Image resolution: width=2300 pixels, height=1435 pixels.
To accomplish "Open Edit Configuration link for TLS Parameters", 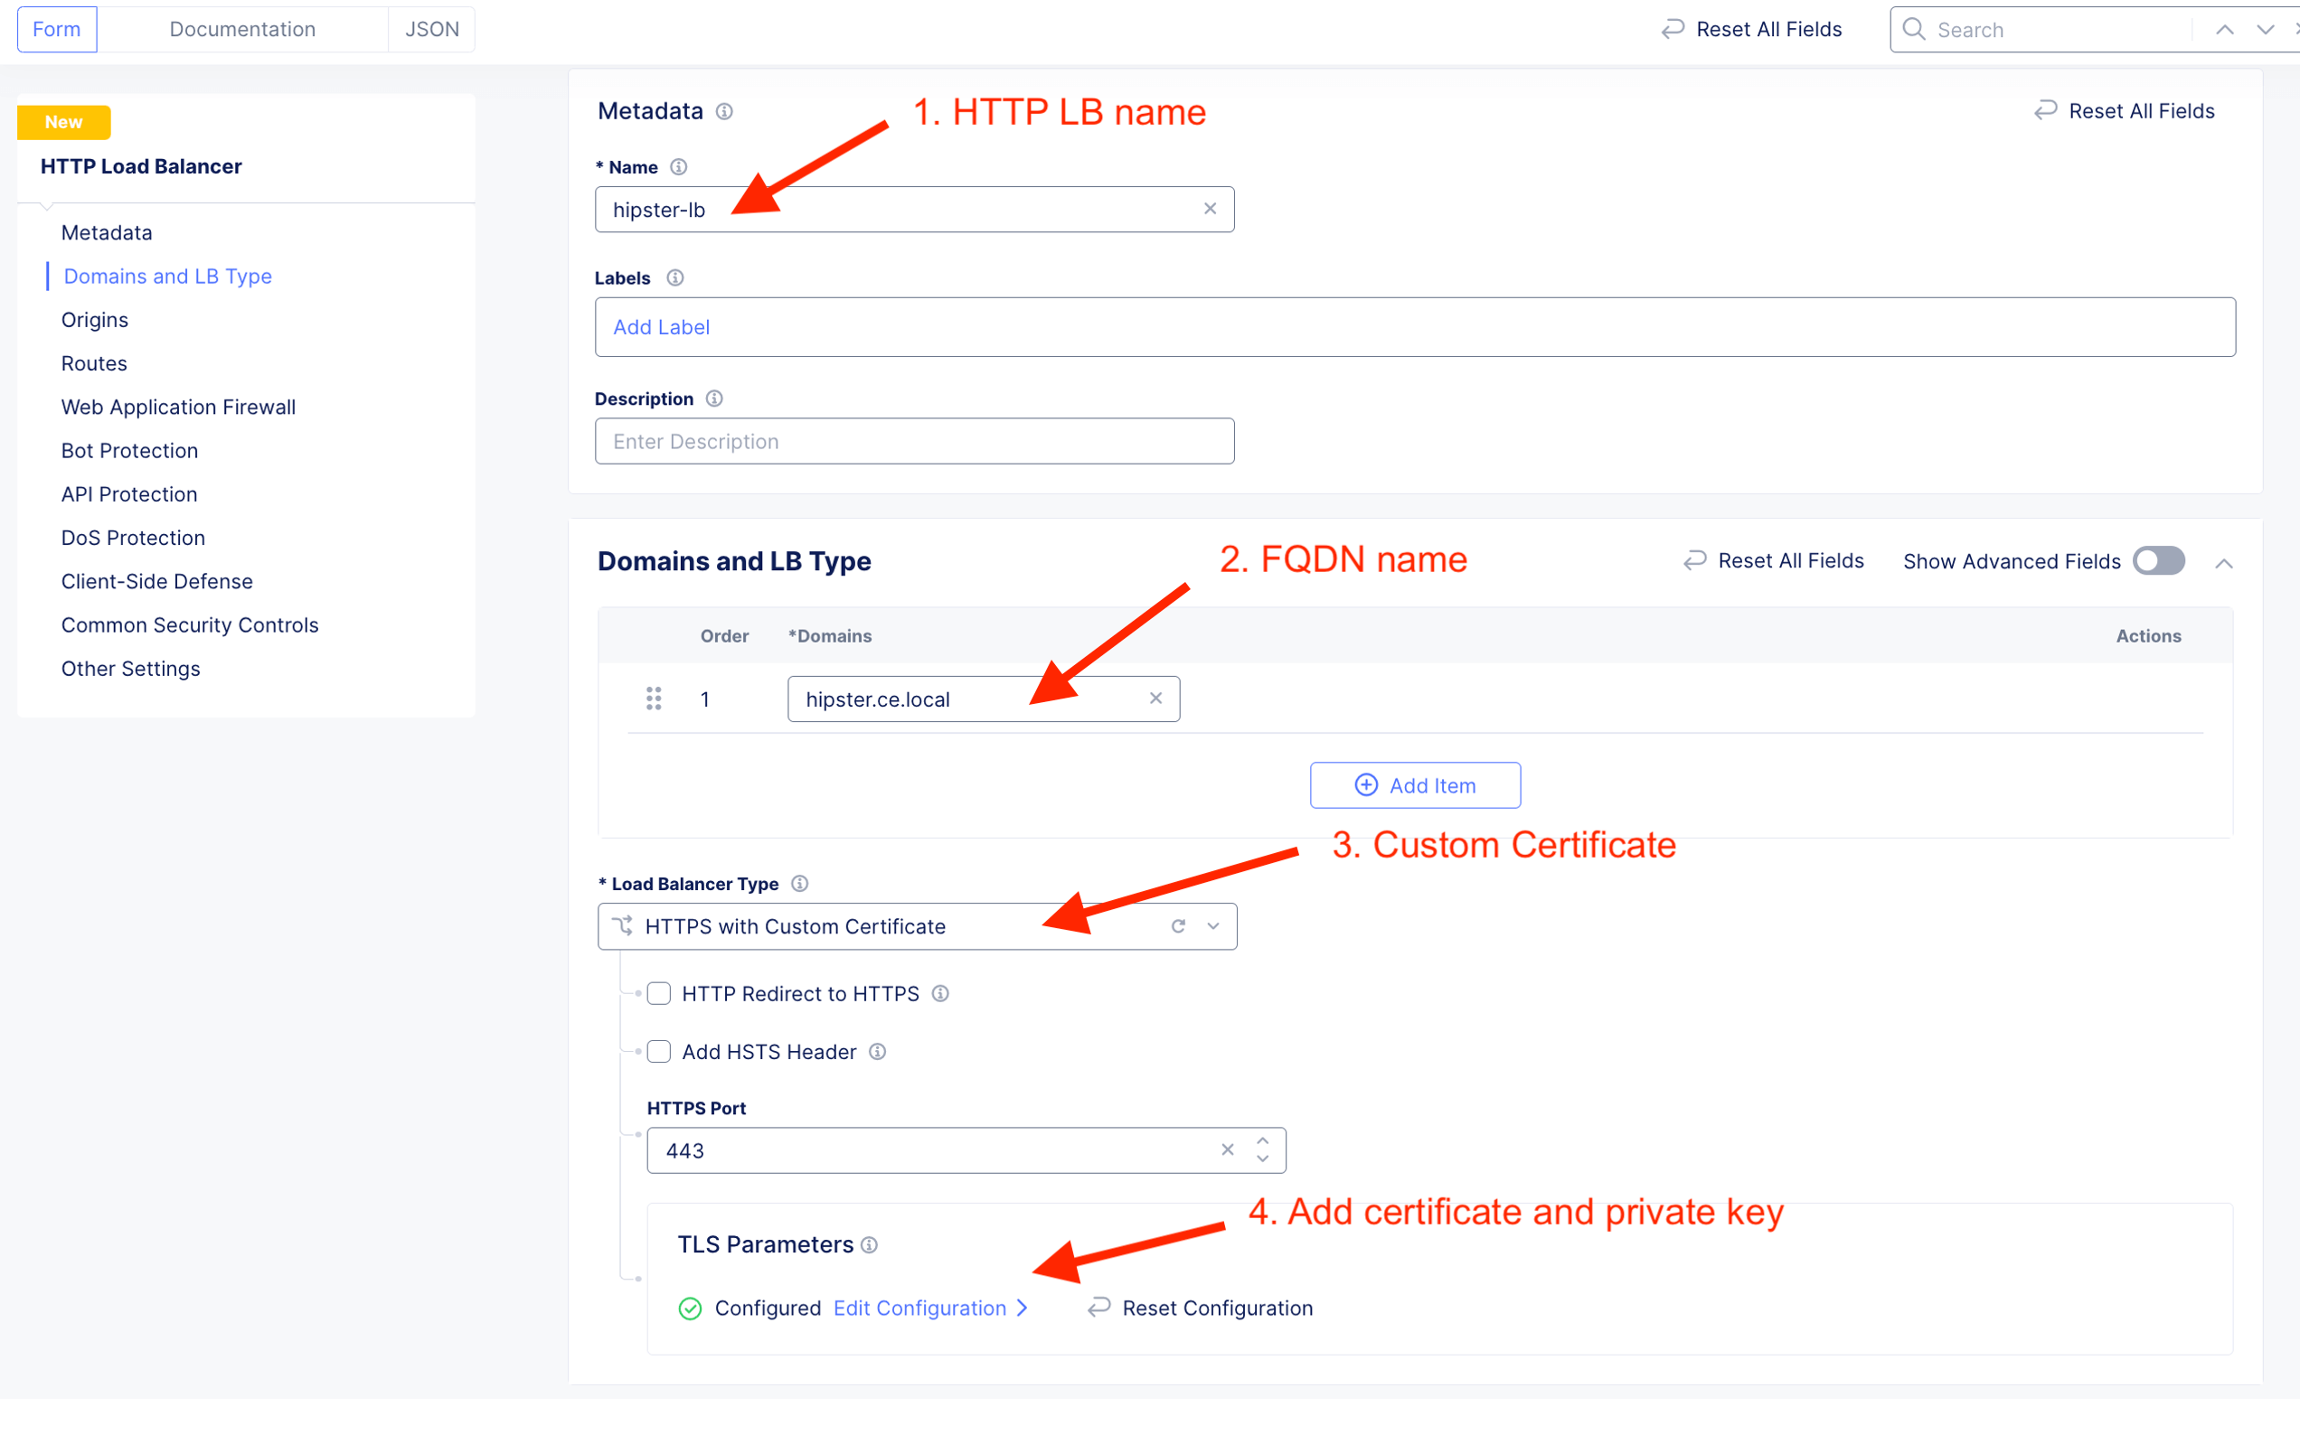I will (919, 1308).
